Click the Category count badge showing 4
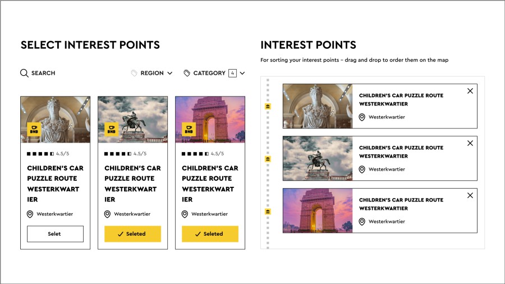 coord(232,73)
